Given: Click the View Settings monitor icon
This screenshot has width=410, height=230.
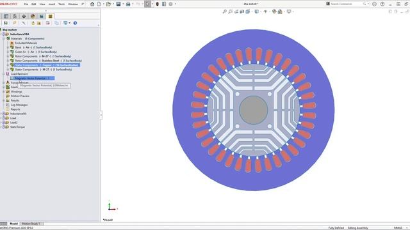Looking at the screenshot, I should tap(289, 11).
